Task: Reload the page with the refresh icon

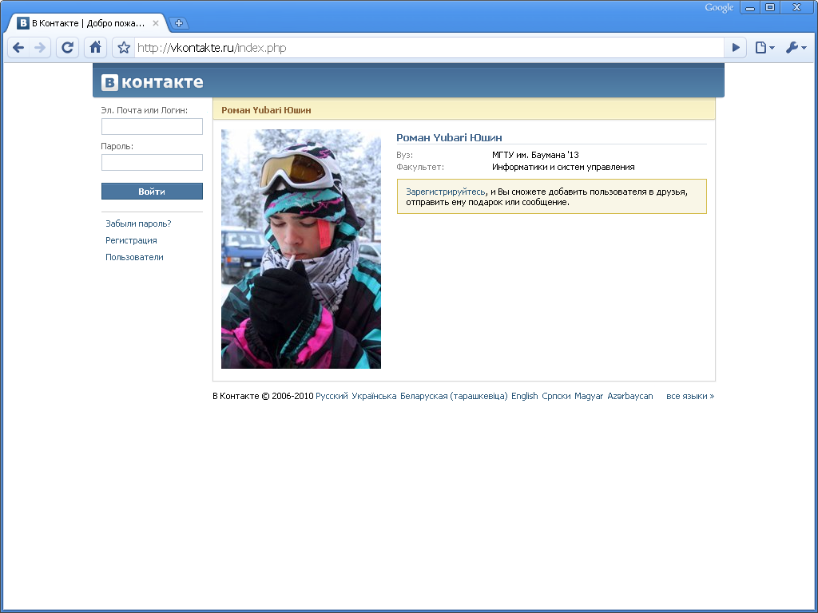Action: click(x=67, y=48)
